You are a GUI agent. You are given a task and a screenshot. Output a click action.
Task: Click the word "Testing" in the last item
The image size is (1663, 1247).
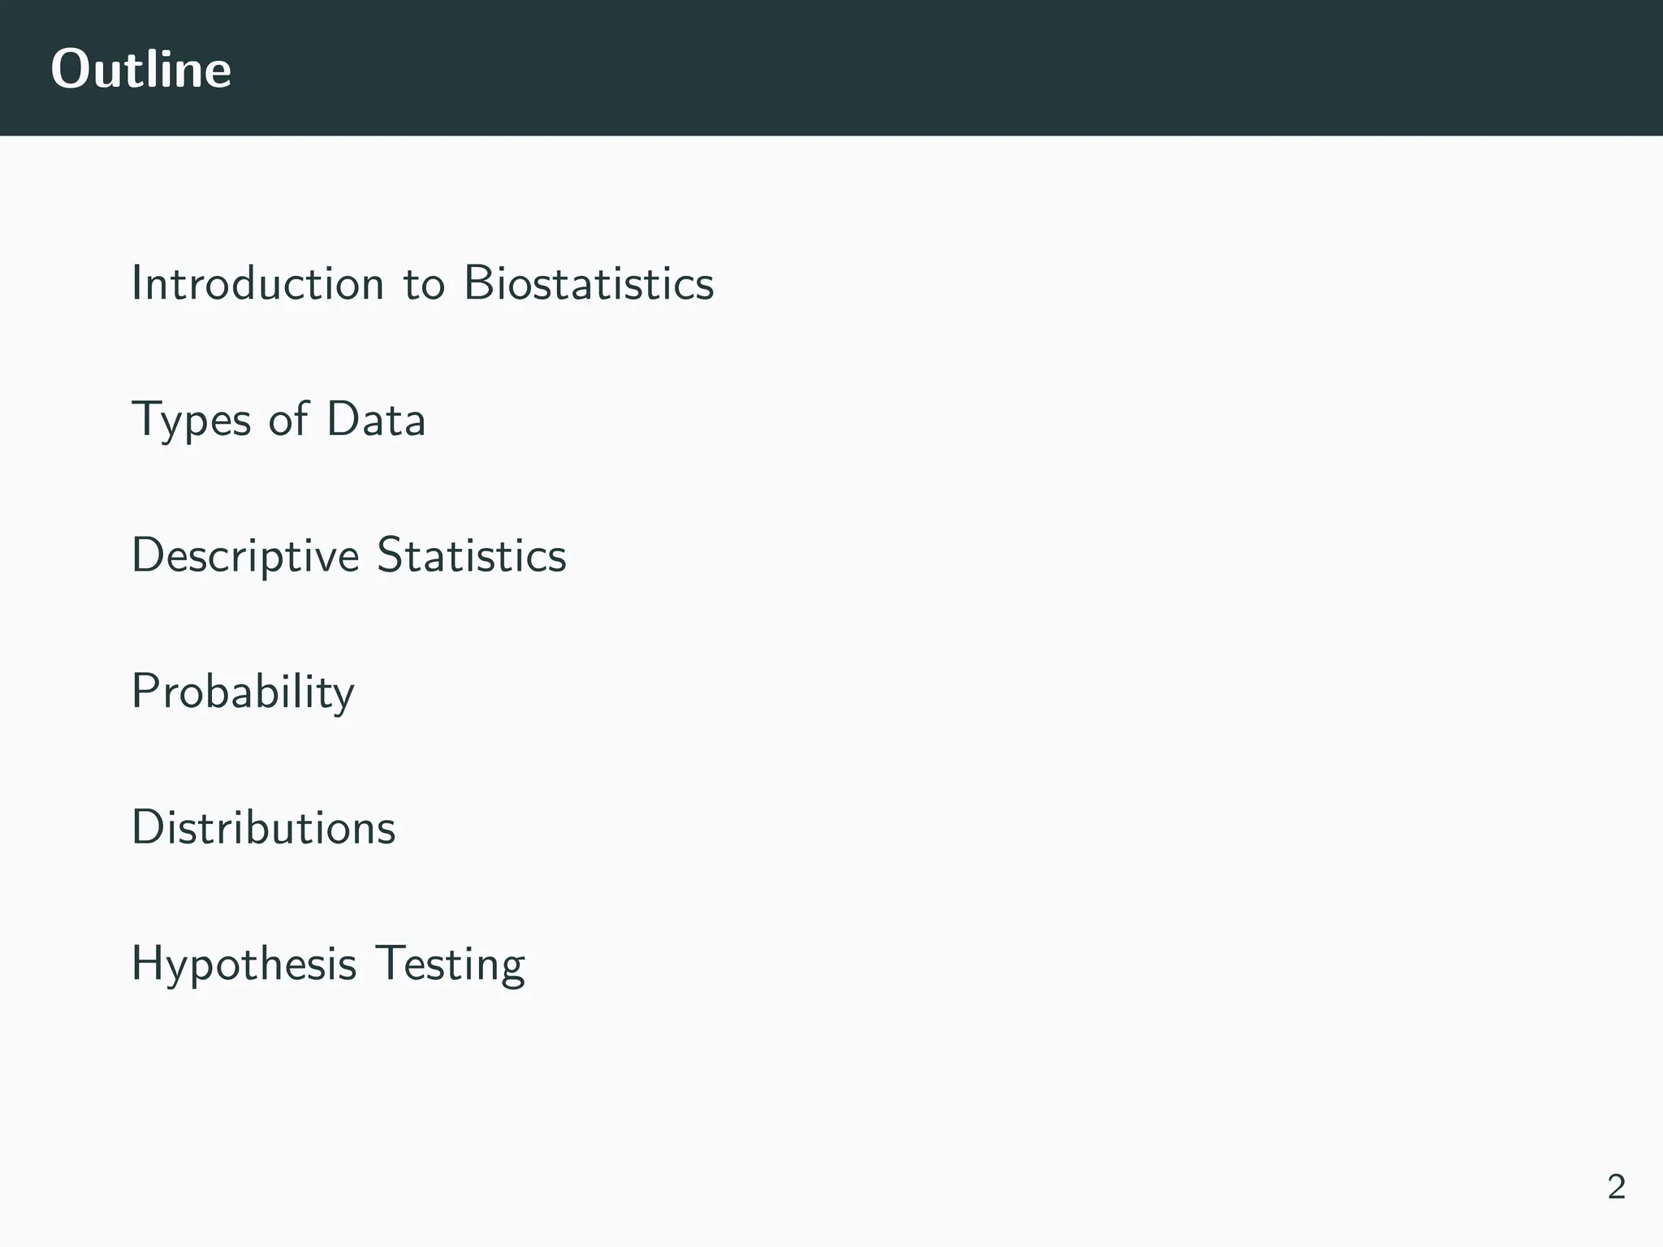pos(450,965)
